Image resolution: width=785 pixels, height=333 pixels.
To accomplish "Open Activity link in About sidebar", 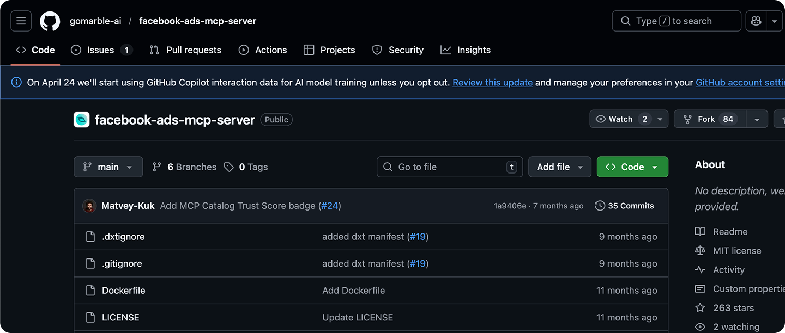I will (720, 270).
